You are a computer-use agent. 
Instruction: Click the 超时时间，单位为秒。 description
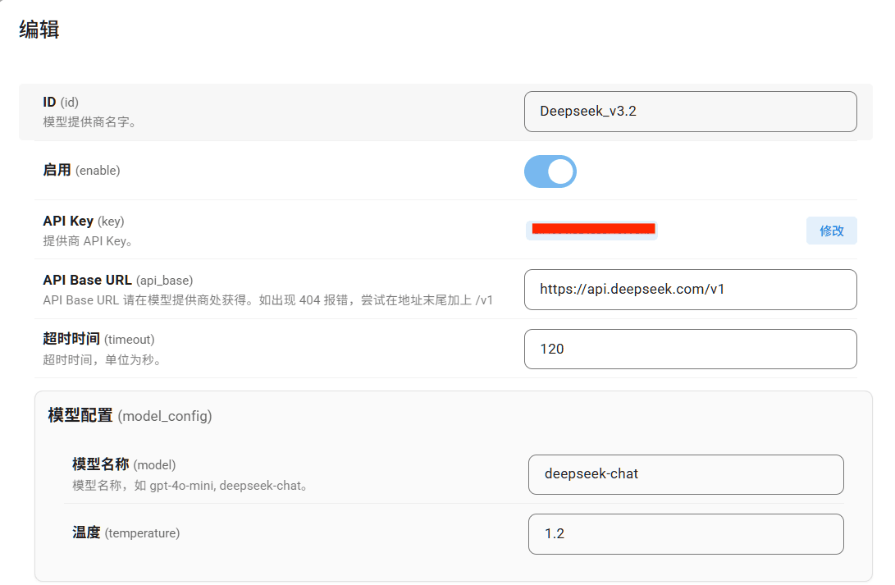point(103,360)
